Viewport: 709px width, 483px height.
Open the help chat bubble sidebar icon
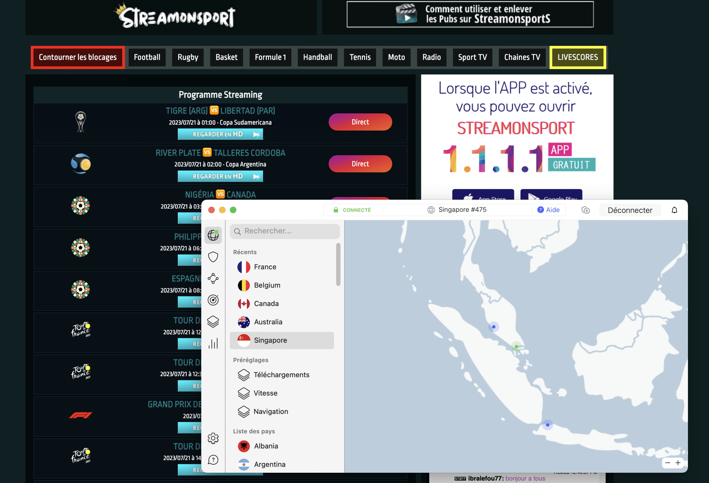pos(213,460)
